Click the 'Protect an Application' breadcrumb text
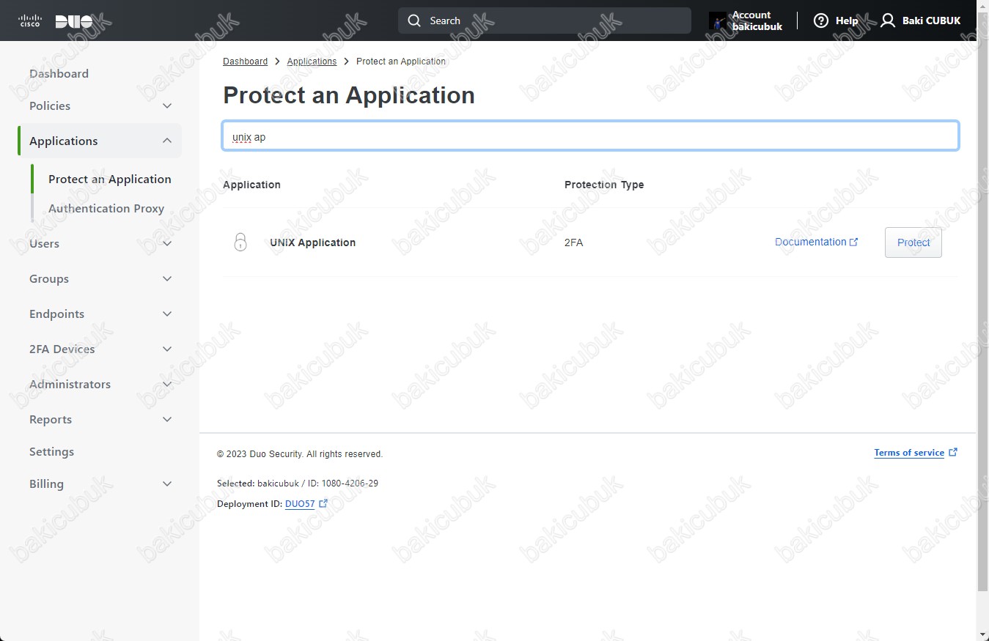This screenshot has width=989, height=641. [x=401, y=62]
